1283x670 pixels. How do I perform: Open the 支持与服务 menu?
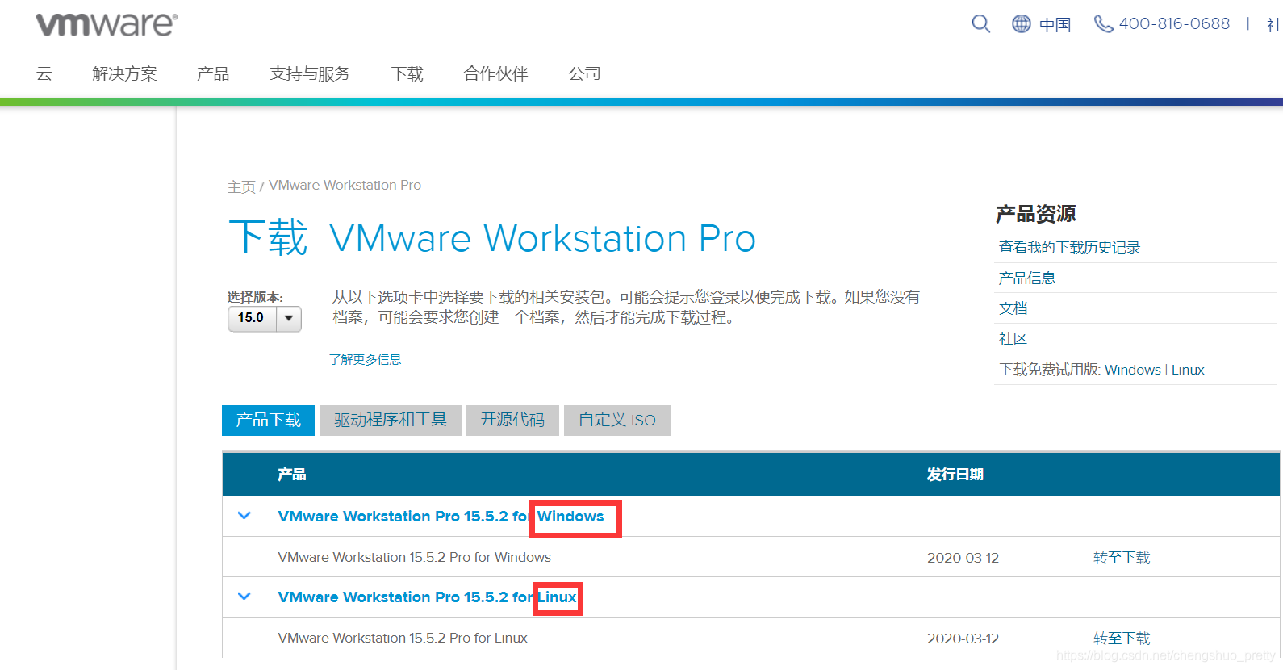coord(310,73)
